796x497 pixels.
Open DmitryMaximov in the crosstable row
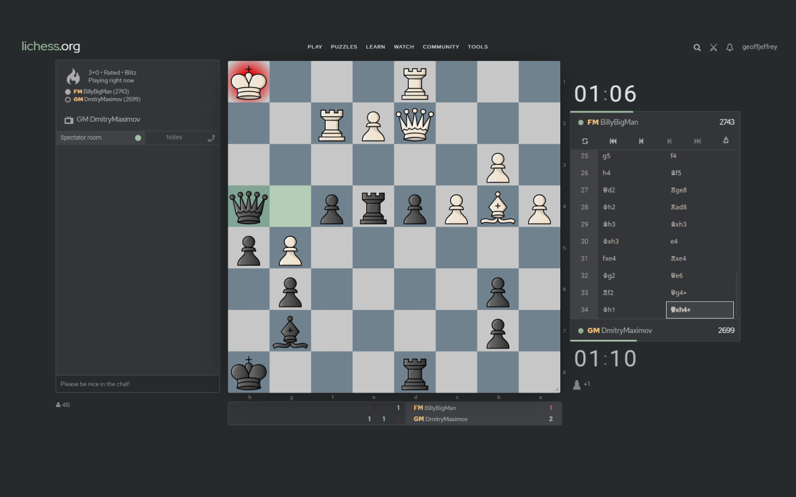pyautogui.click(x=441, y=419)
